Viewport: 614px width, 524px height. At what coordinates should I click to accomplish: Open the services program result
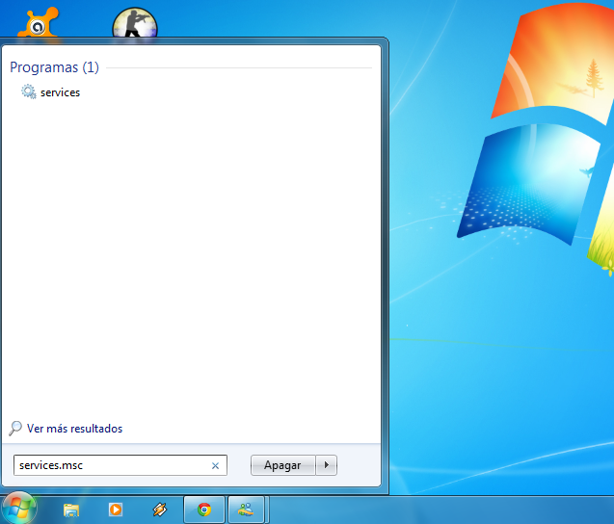(x=51, y=92)
